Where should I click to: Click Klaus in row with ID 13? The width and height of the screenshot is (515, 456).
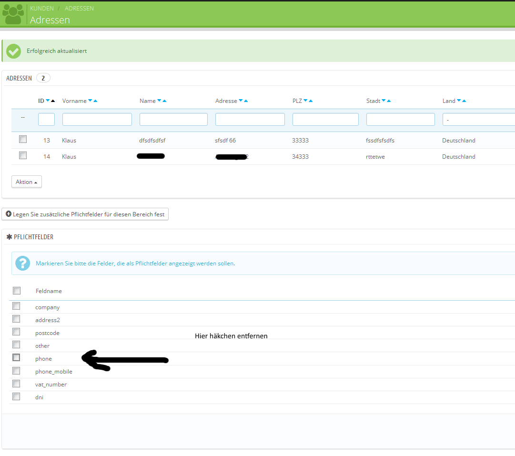(69, 140)
